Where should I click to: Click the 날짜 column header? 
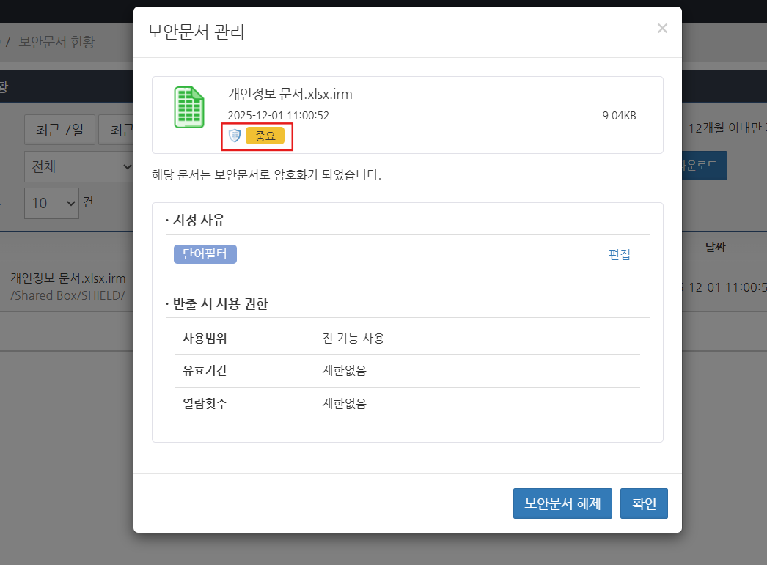click(715, 247)
